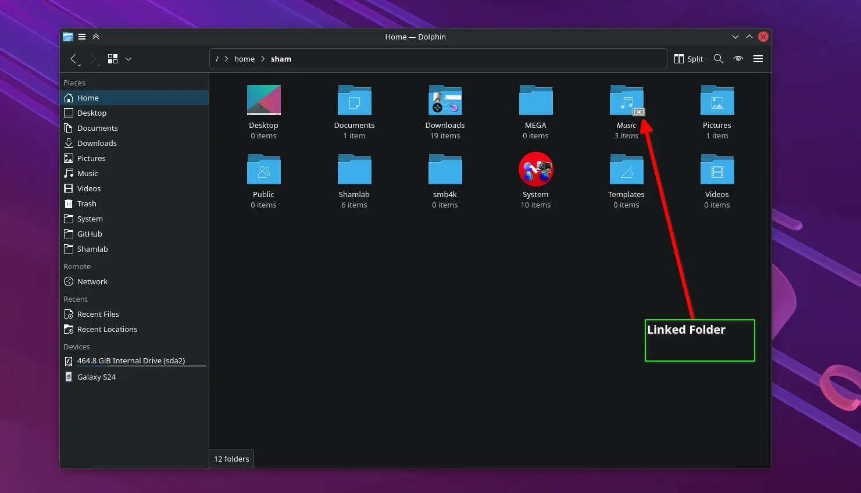Screen dimensions: 861x493
Task: Open the titlebar hamburger menu
Action: tap(82, 37)
